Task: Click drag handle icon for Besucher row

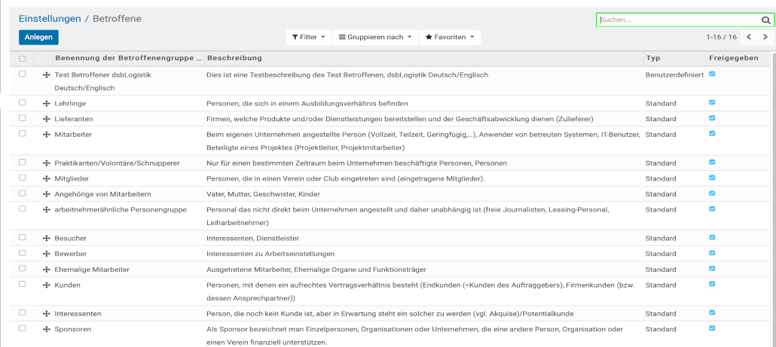Action: coord(47,238)
